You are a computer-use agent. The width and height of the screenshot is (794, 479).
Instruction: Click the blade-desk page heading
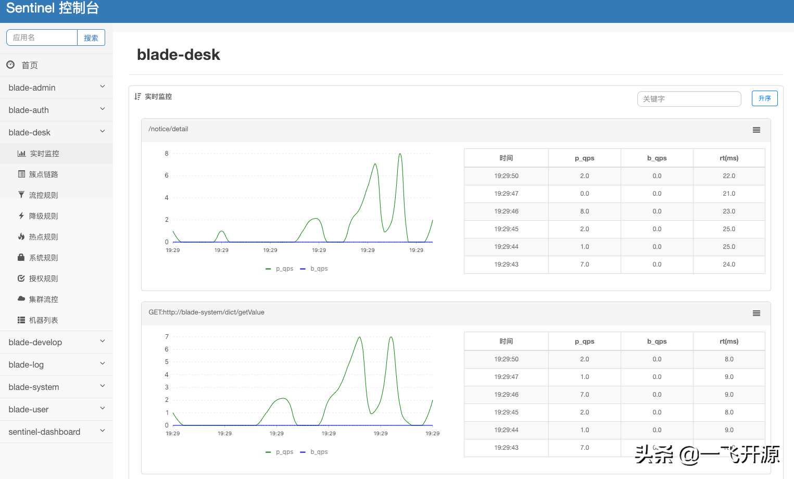(x=178, y=55)
